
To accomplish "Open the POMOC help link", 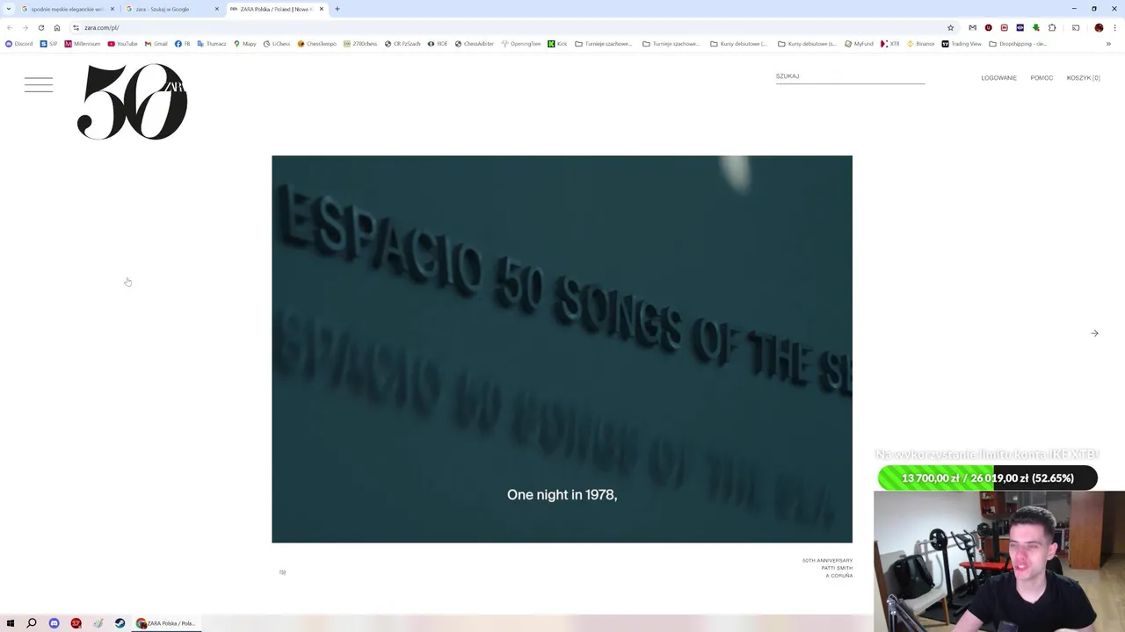I will pyautogui.click(x=1042, y=78).
